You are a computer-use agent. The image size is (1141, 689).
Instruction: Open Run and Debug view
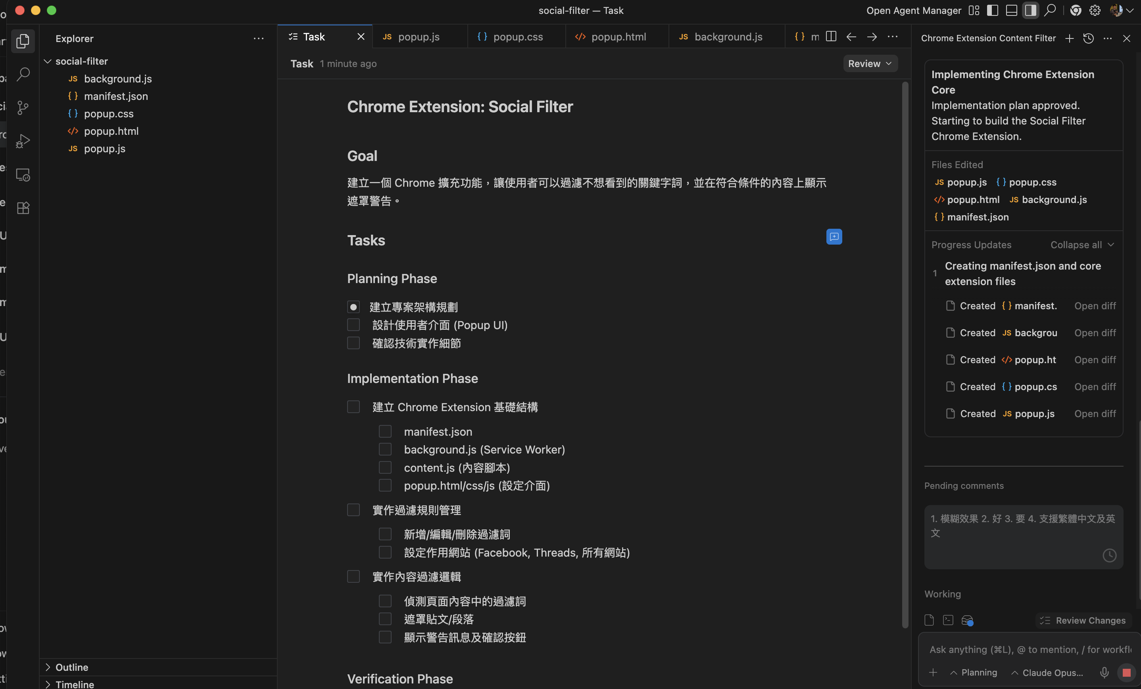pyautogui.click(x=23, y=141)
